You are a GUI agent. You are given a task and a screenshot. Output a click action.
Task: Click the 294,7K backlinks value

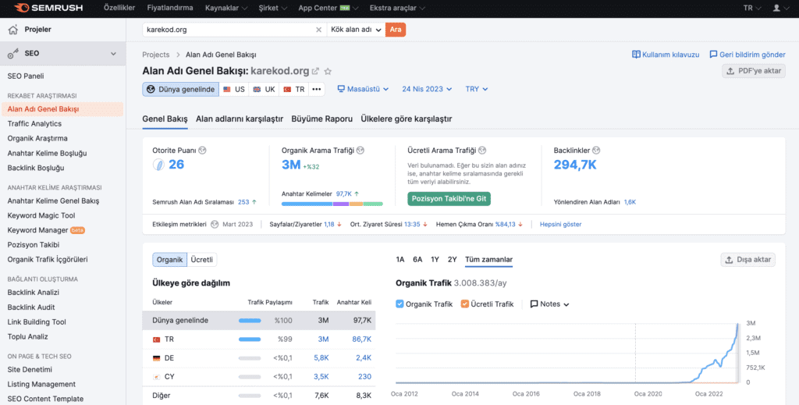[575, 165]
